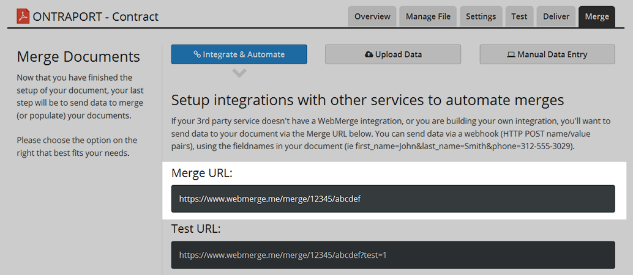Select the Test tab

(519, 16)
